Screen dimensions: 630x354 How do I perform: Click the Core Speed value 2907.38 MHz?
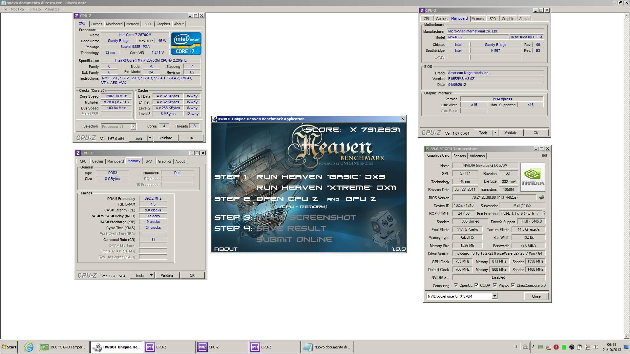coord(116,96)
